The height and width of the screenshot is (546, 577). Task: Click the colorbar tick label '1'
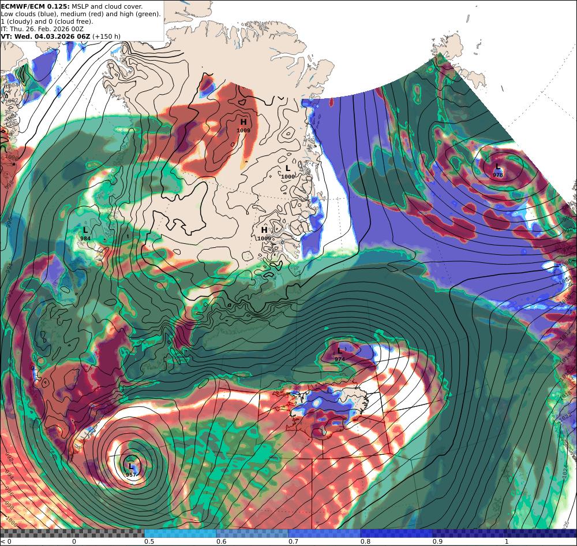click(x=507, y=541)
